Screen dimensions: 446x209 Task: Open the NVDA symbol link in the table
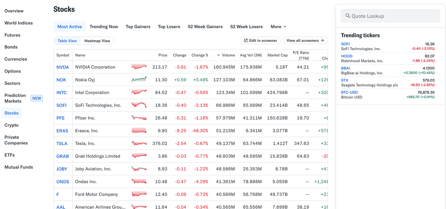click(x=63, y=67)
